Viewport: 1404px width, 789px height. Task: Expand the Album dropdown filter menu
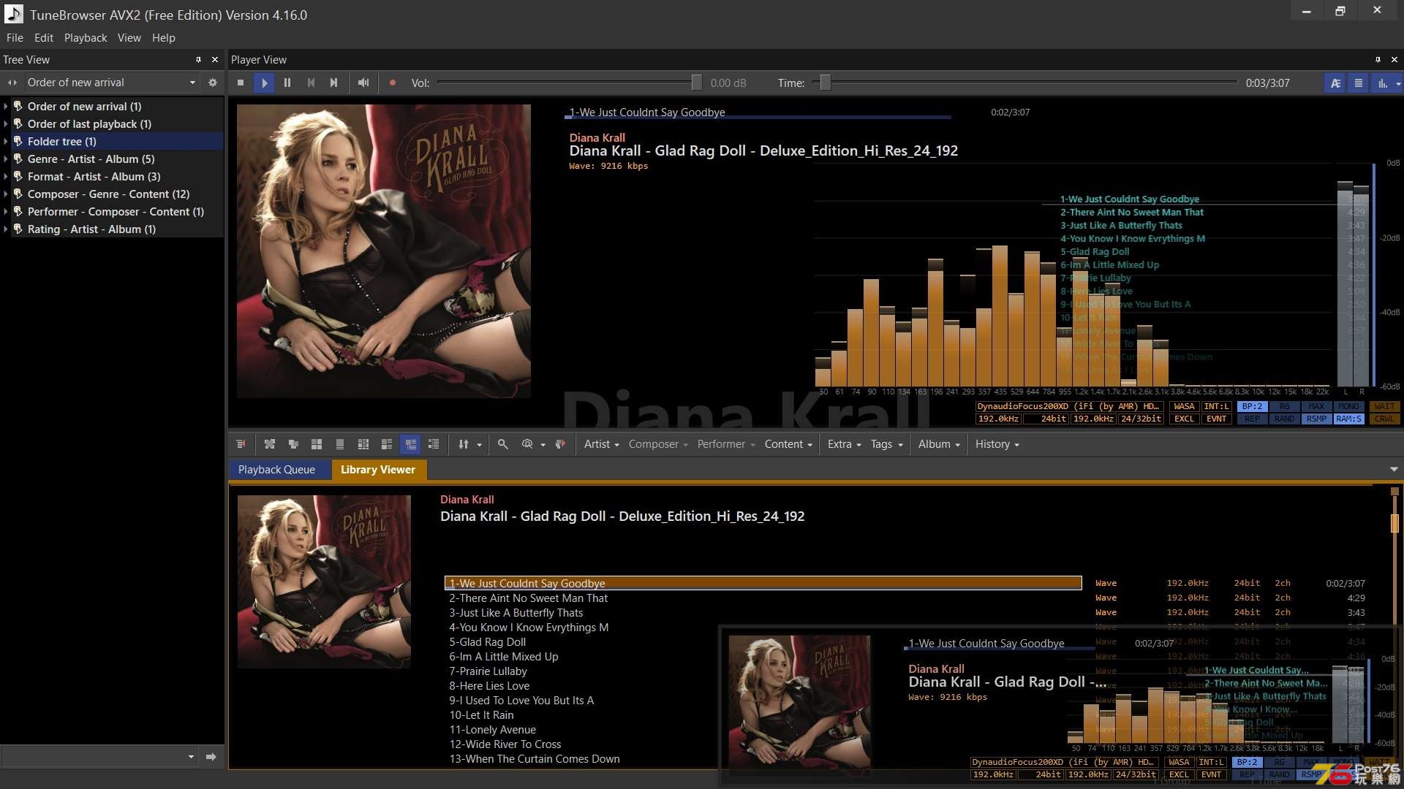click(936, 444)
